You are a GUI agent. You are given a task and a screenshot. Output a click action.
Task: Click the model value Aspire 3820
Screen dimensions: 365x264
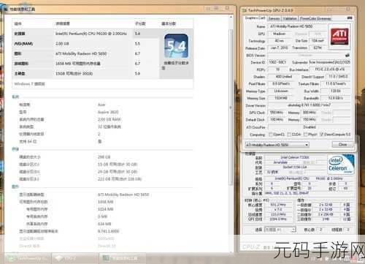[x=108, y=112]
